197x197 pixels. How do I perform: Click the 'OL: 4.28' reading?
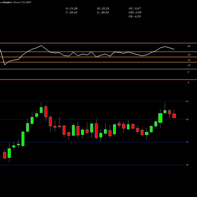135,17
